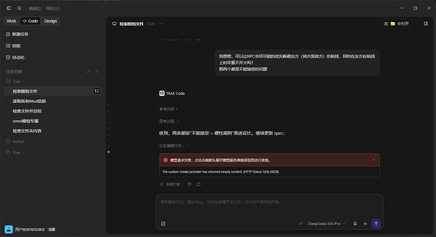Switch to the Code tab
The width and height of the screenshot is (436, 237).
(x=30, y=21)
